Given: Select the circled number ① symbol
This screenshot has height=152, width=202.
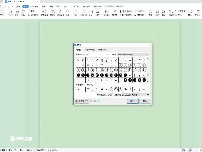Looking at the screenshot, I should 121,65.
